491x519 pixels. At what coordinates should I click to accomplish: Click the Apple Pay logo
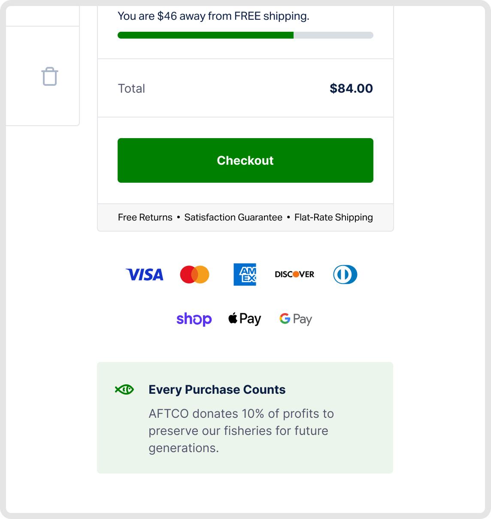245,319
